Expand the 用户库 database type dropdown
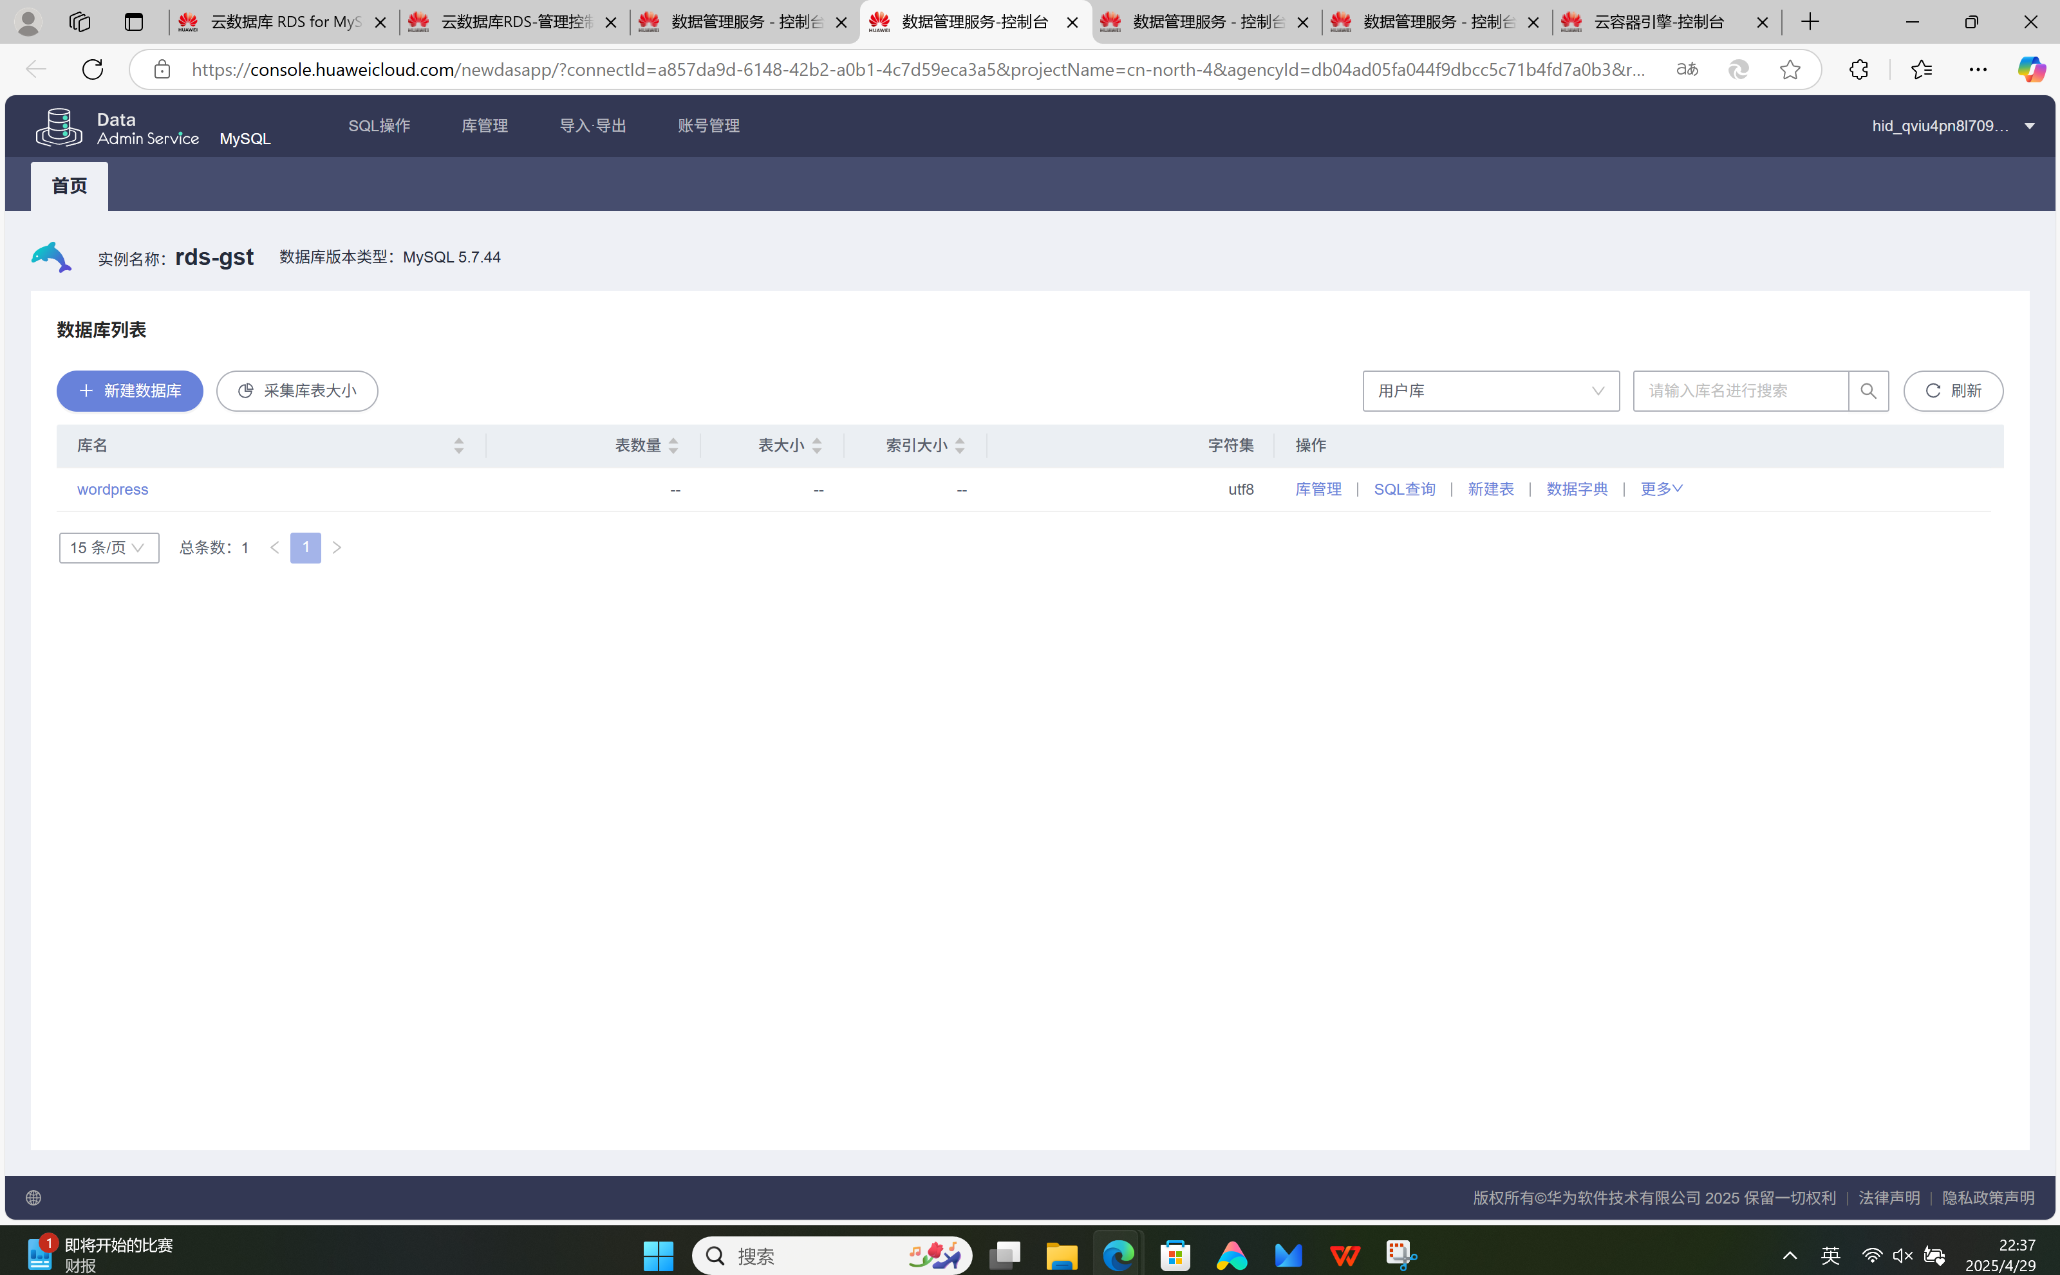The height and width of the screenshot is (1275, 2060). [x=1490, y=391]
